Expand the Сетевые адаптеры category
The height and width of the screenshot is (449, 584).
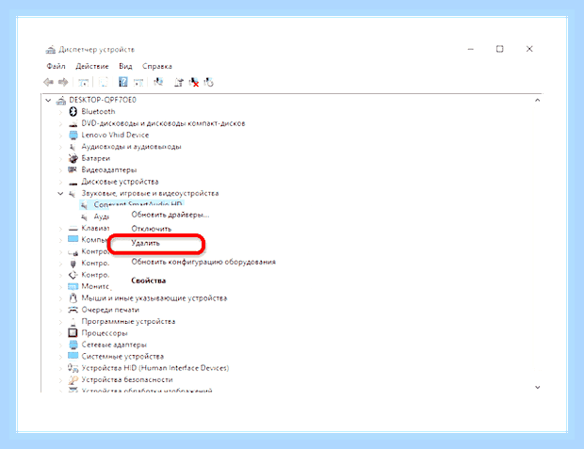click(60, 345)
